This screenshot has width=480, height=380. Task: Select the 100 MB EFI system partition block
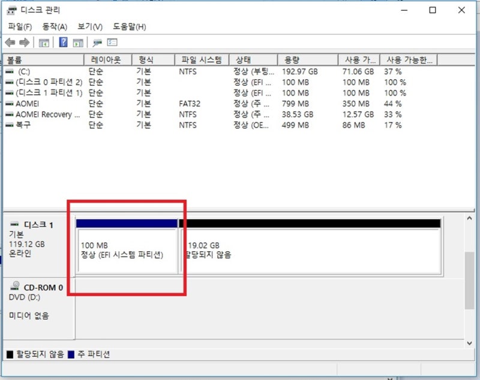tap(127, 246)
